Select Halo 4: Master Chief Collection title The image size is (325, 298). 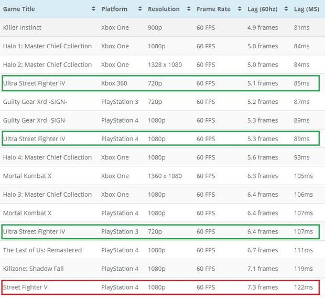point(47,157)
